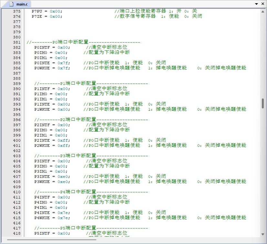The height and width of the screenshot is (244, 267).
Task: Click the P3WKUE = 0xe0 assignment
Action: pyautogui.click(x=52, y=182)
